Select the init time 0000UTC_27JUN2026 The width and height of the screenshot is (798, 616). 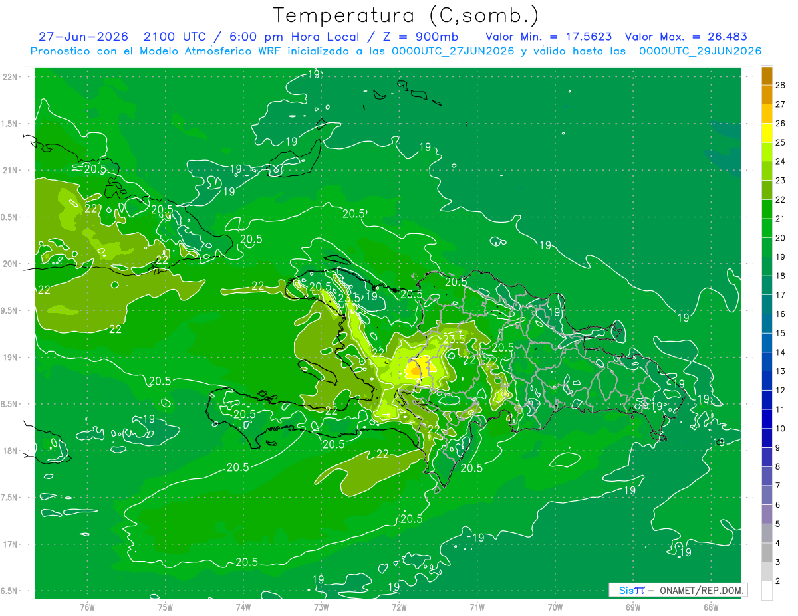coord(453,51)
